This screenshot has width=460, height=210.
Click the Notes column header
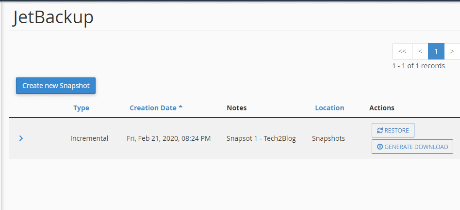(236, 108)
